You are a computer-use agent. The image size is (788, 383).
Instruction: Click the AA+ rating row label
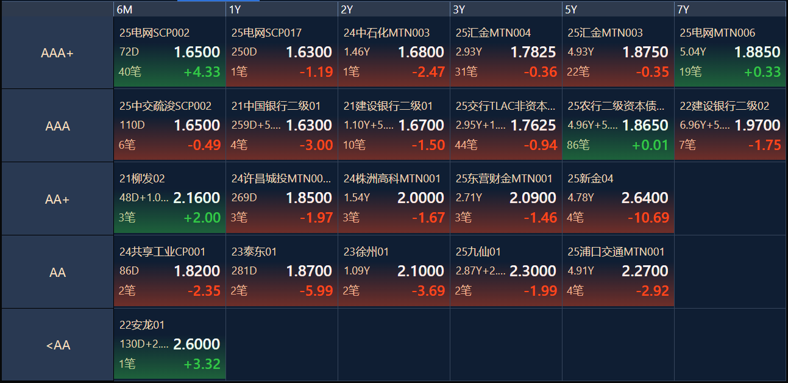click(x=57, y=199)
